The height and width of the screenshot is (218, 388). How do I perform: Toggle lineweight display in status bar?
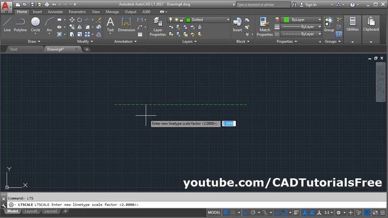[x=296, y=213]
